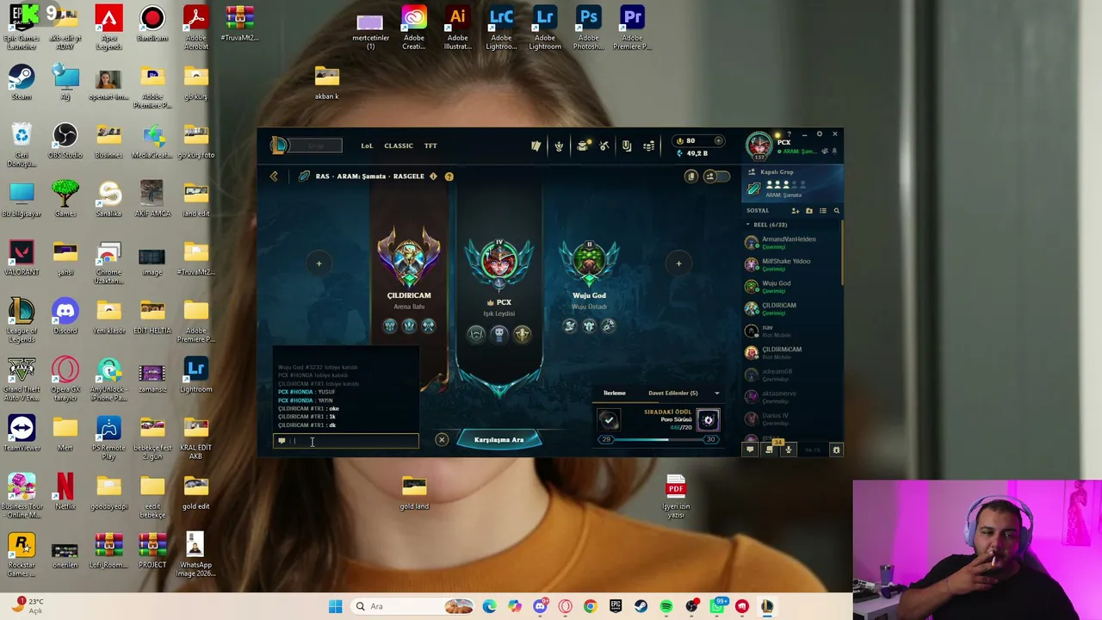
Task: Select the OBS Studio desktop icon
Action: click(65, 141)
